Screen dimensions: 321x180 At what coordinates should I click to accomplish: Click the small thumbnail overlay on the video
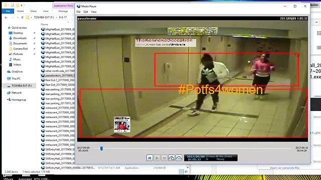pyautogui.click(x=122, y=124)
